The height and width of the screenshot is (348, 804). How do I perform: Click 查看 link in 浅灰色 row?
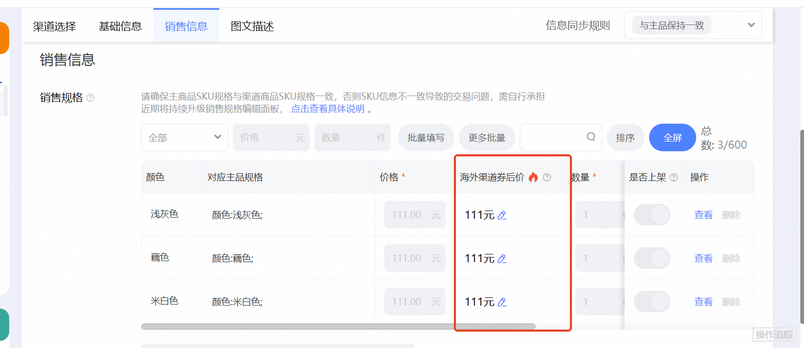tap(703, 215)
